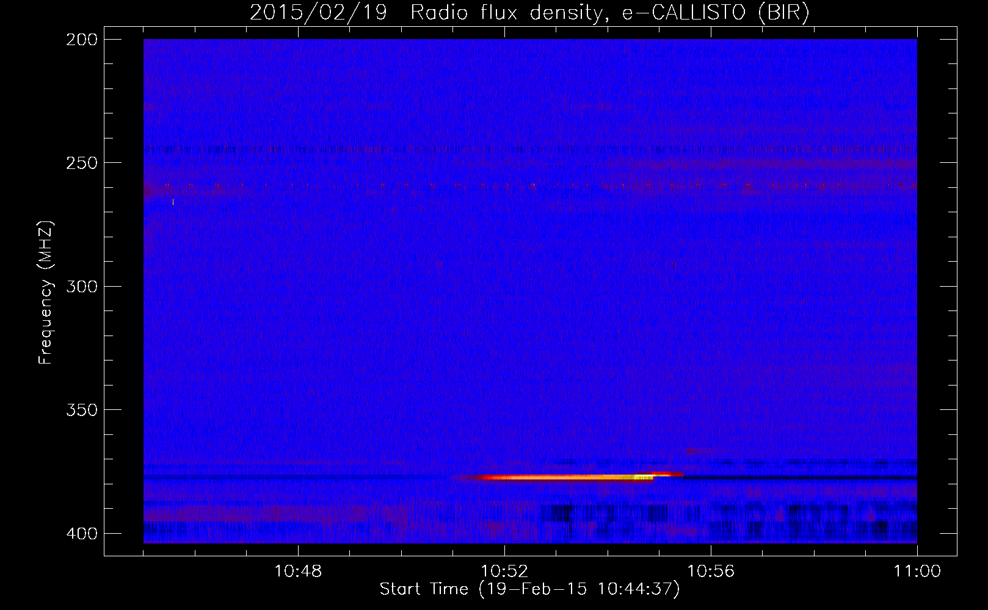Click the bright yellow-red burst near 378 MHz

pos(568,477)
